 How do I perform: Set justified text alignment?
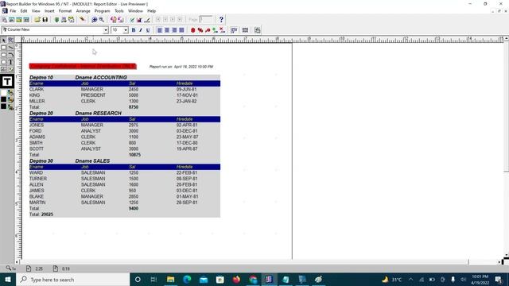click(181, 30)
